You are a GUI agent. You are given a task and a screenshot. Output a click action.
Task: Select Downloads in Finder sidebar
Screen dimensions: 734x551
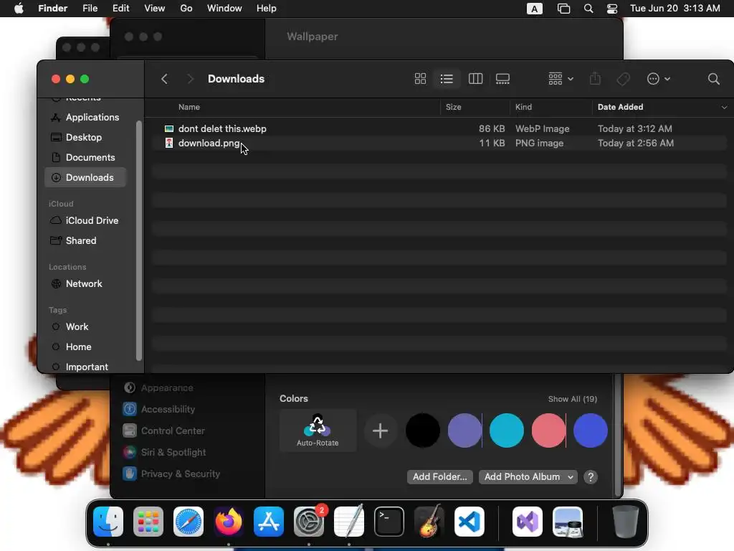click(85, 178)
